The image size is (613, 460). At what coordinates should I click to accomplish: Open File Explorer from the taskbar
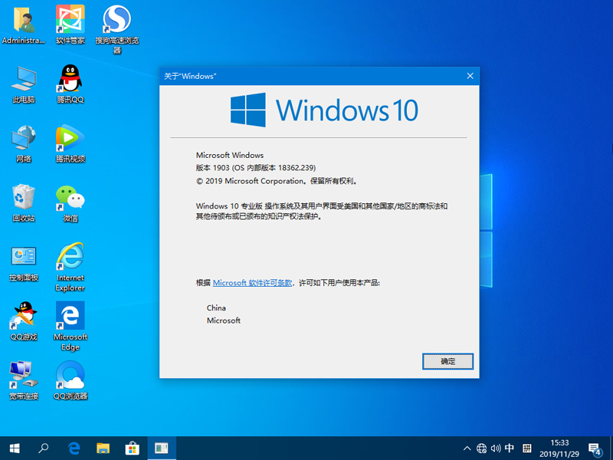point(103,449)
